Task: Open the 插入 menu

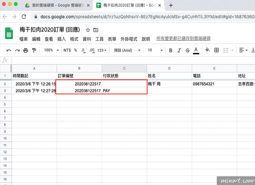Action: point(62,39)
